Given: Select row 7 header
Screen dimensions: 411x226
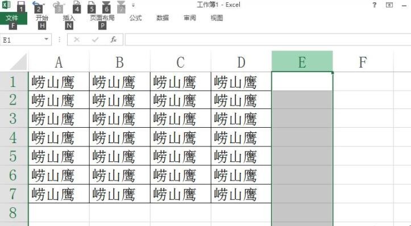Looking at the screenshot, I should point(14,194).
